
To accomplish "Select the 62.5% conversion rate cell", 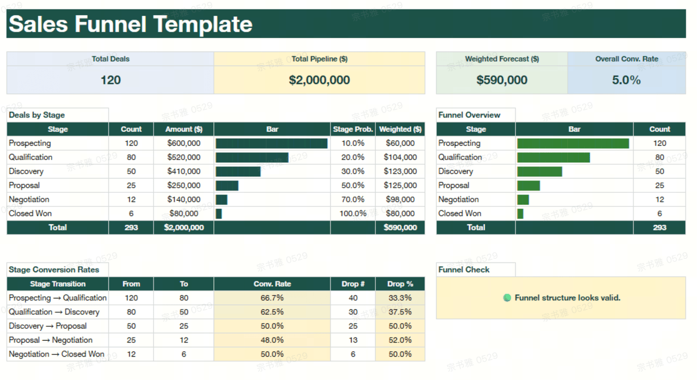I will tap(272, 312).
